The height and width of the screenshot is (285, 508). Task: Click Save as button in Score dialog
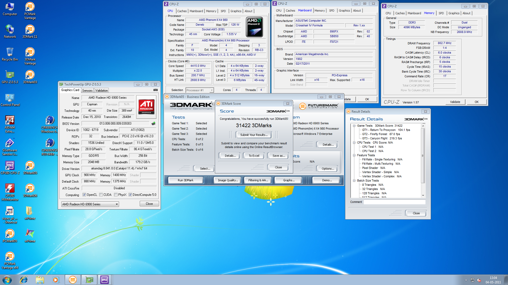click(x=278, y=156)
